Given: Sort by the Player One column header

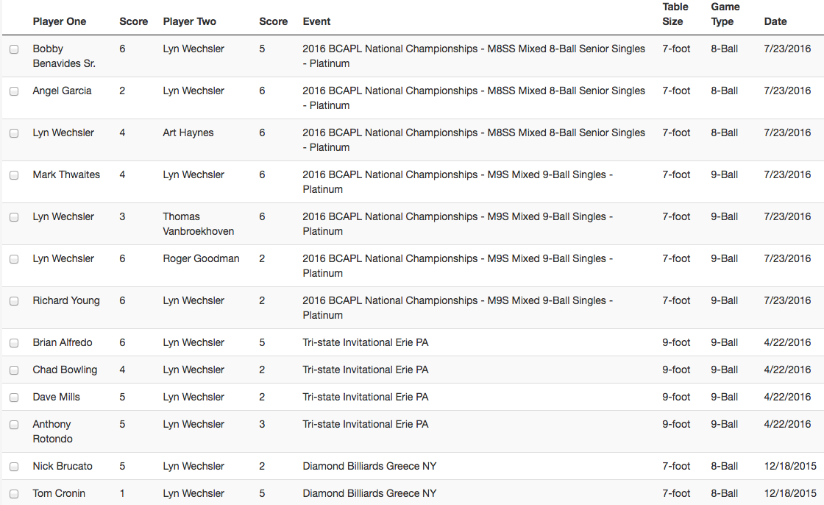Looking at the screenshot, I should 60,21.
